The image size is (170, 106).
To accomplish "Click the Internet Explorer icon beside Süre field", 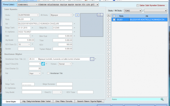I will (x=43, y=64).
